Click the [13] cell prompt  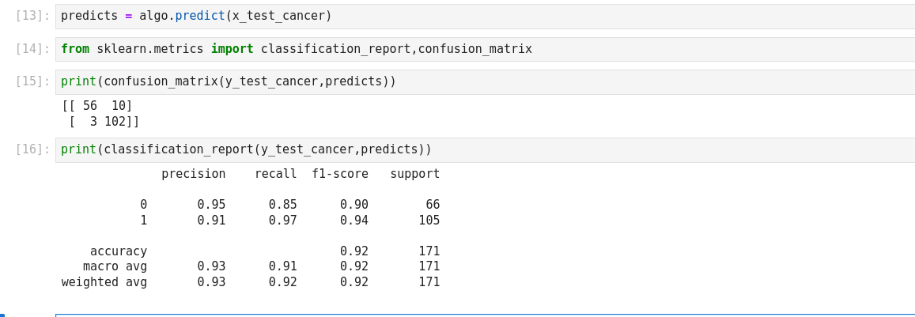click(x=33, y=16)
